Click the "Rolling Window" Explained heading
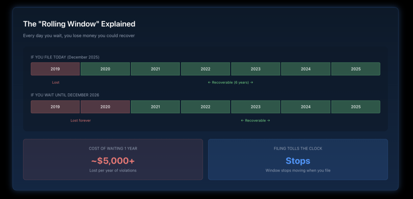The width and height of the screenshot is (413, 199). point(79,24)
